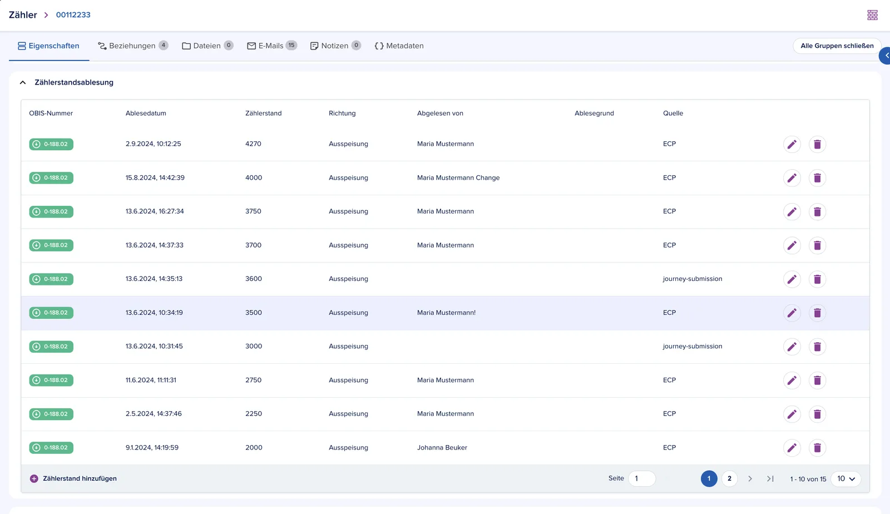Go to page 2 of readings
890x514 pixels.
[x=729, y=478]
